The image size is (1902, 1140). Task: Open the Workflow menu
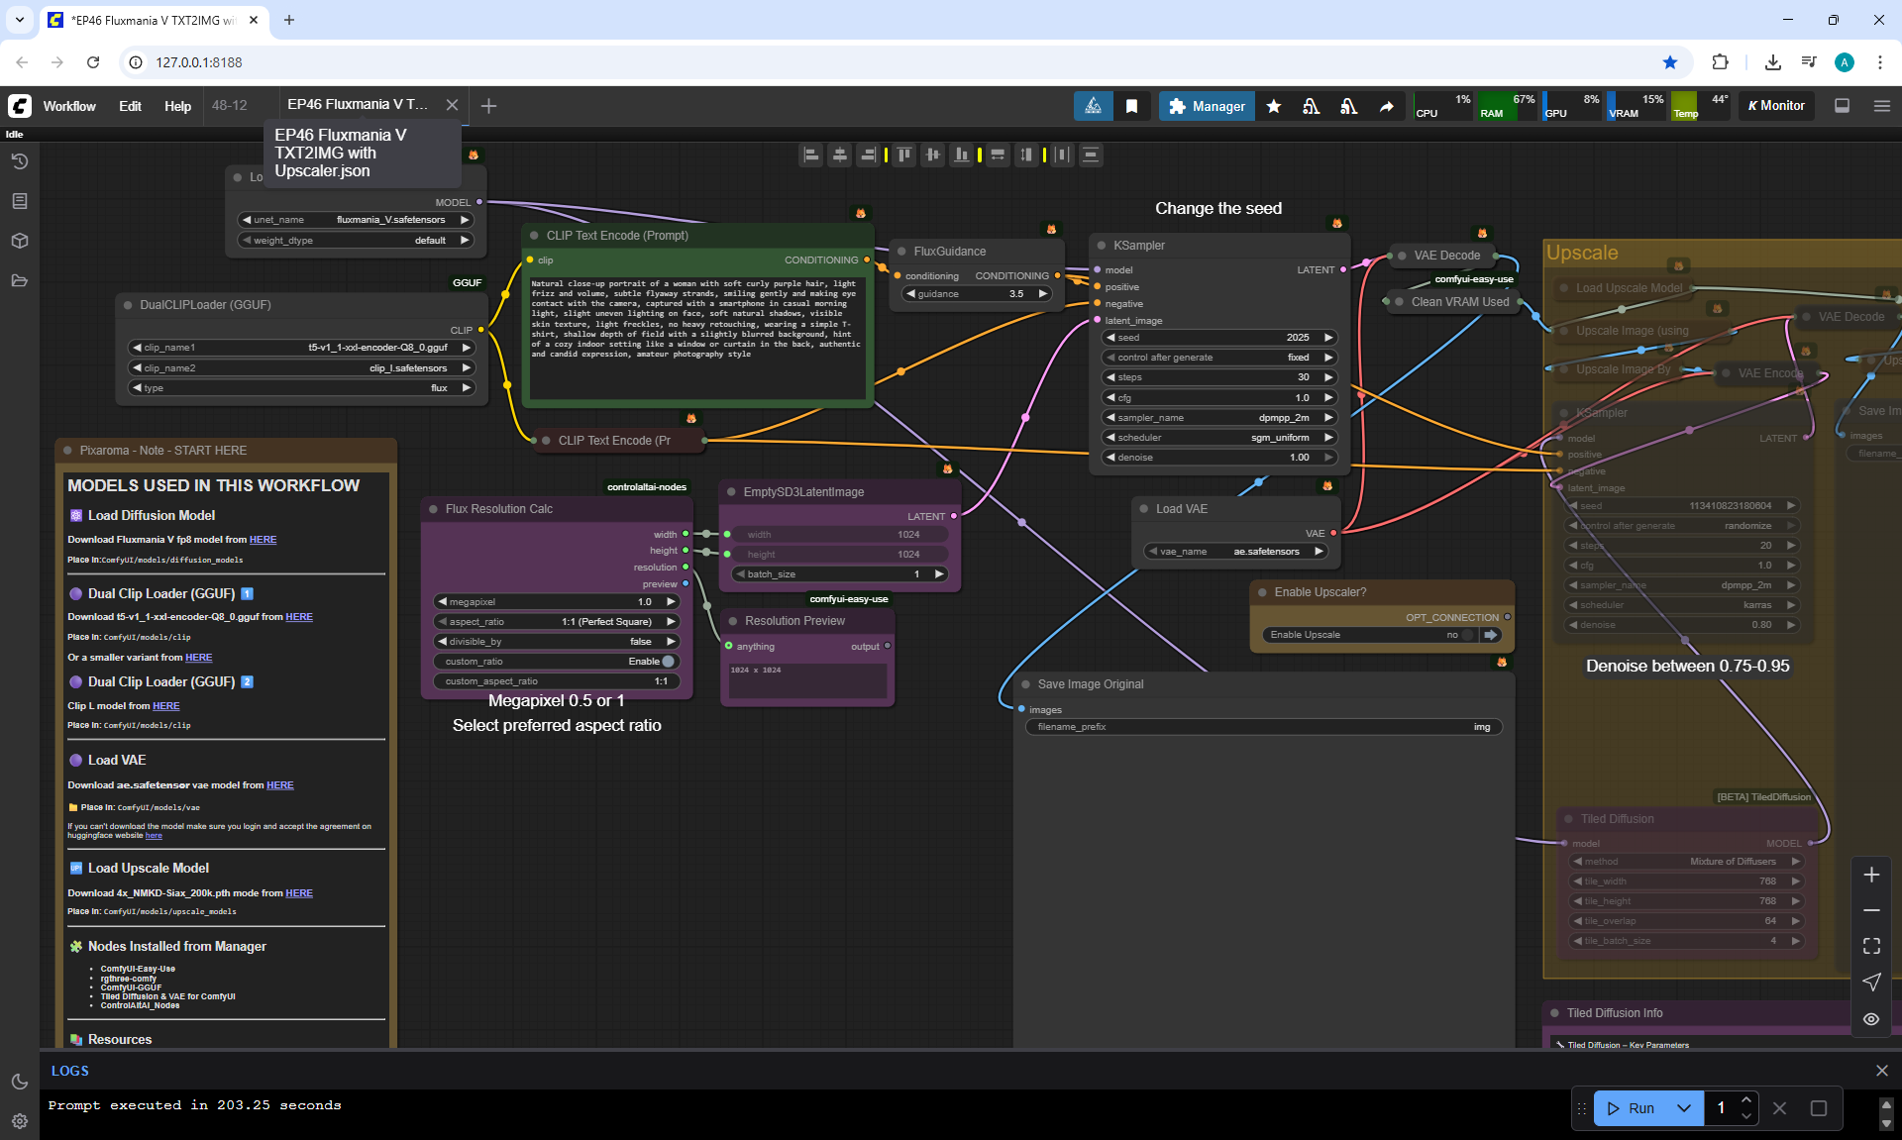pyautogui.click(x=69, y=106)
